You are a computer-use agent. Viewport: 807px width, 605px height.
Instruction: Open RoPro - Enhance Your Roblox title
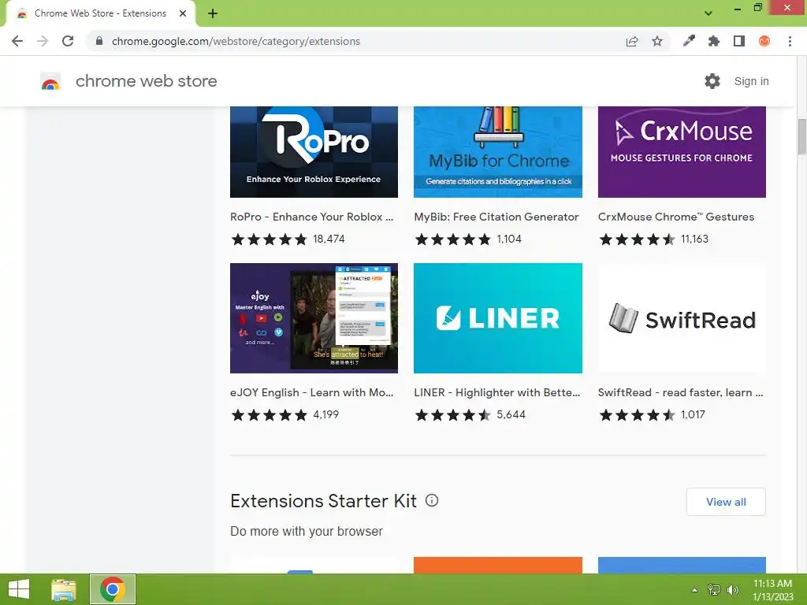pyautogui.click(x=311, y=217)
